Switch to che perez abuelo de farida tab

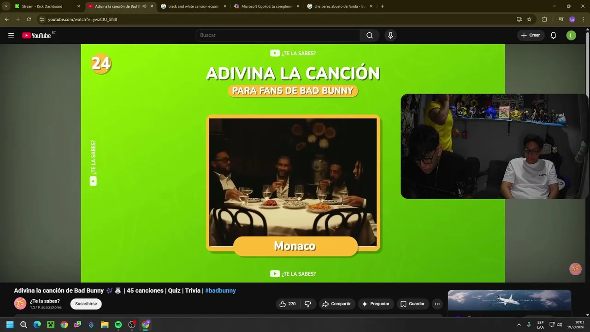pyautogui.click(x=340, y=6)
